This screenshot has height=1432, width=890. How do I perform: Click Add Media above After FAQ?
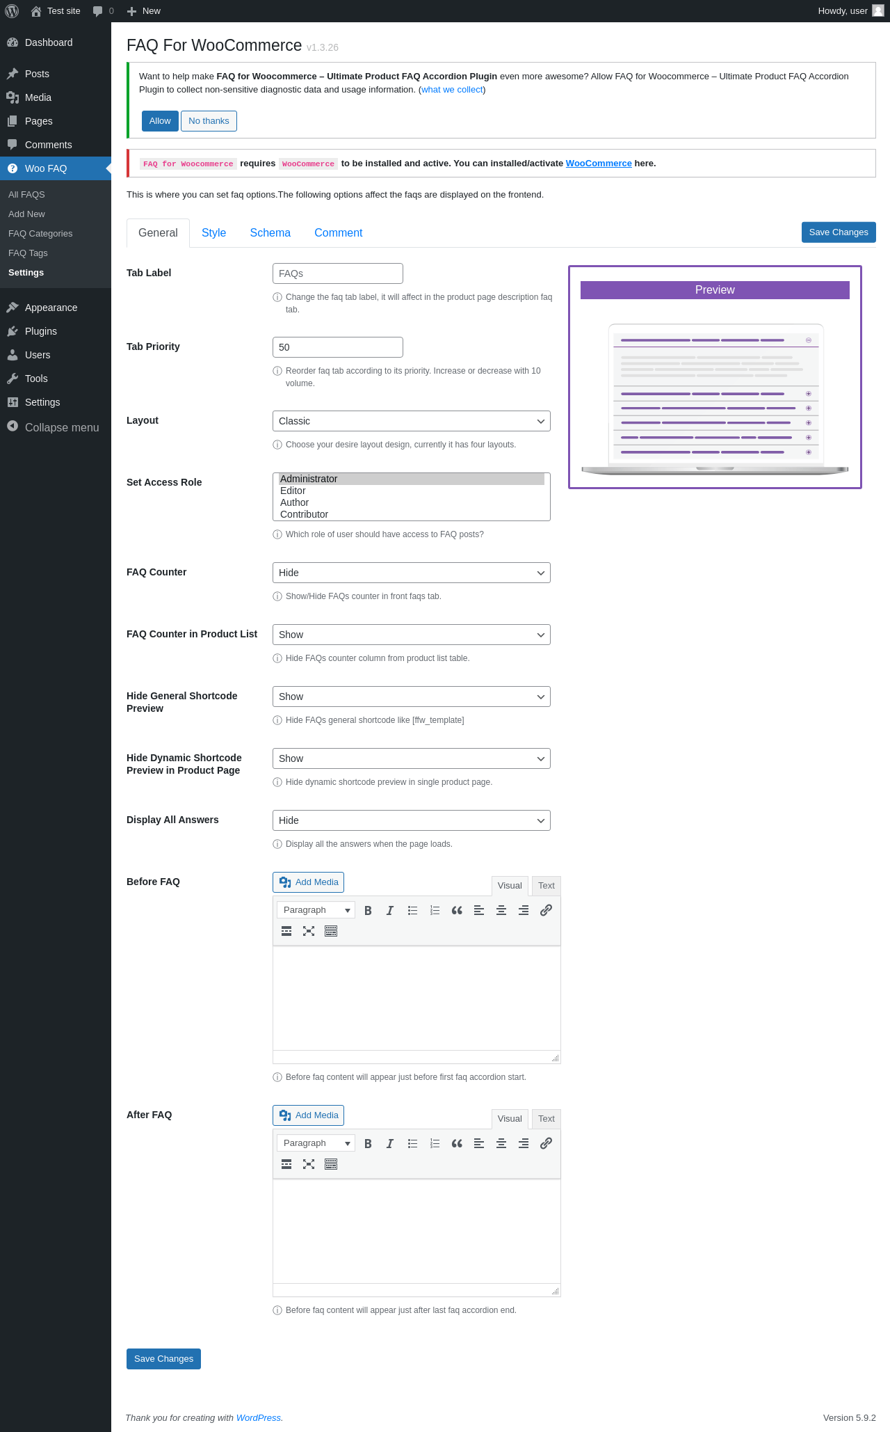pyautogui.click(x=308, y=1115)
